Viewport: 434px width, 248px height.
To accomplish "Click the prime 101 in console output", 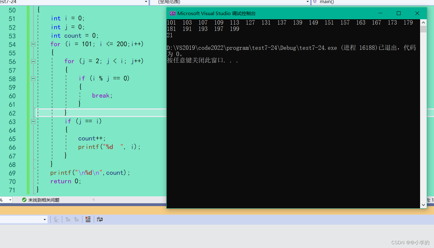I will coord(171,23).
